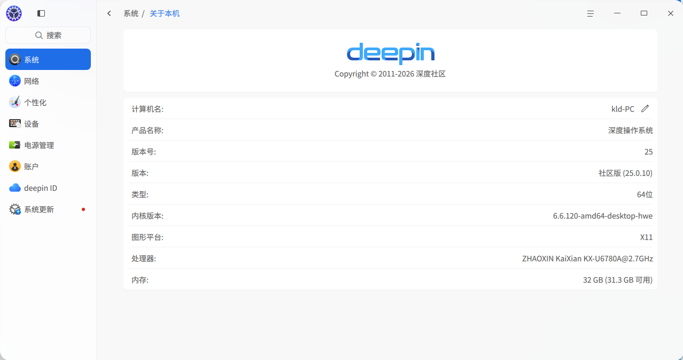Open the 网络 settings section
683x360 pixels.
[48, 81]
